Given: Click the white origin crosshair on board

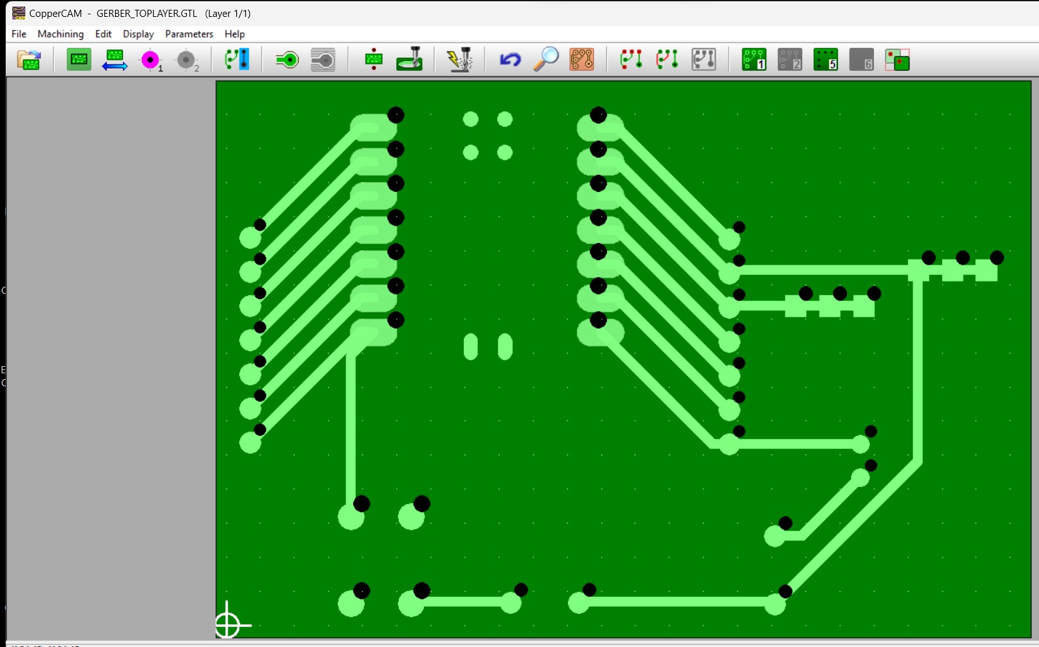Looking at the screenshot, I should click(227, 625).
